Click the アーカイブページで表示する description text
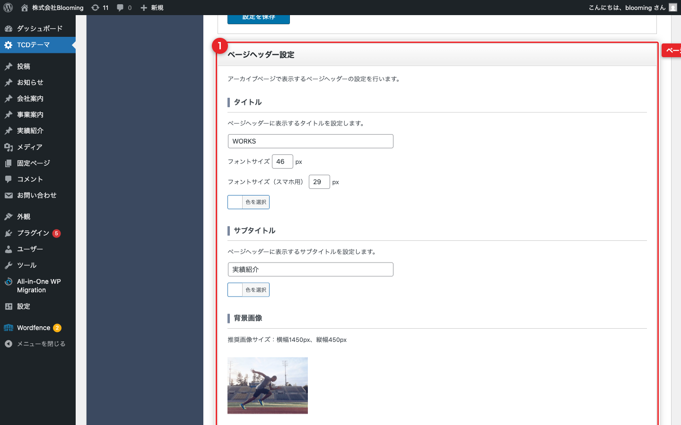 click(x=315, y=79)
